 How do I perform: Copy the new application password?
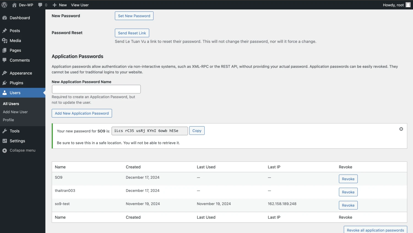coord(197,131)
